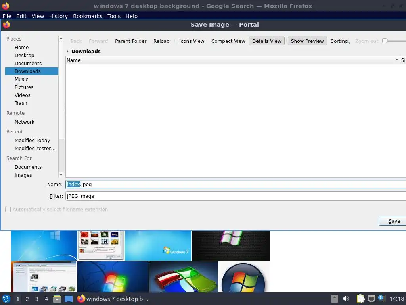Click the Windows 7 logo wallpaper thumbnail
This screenshot has width=406, height=305.
point(158,245)
